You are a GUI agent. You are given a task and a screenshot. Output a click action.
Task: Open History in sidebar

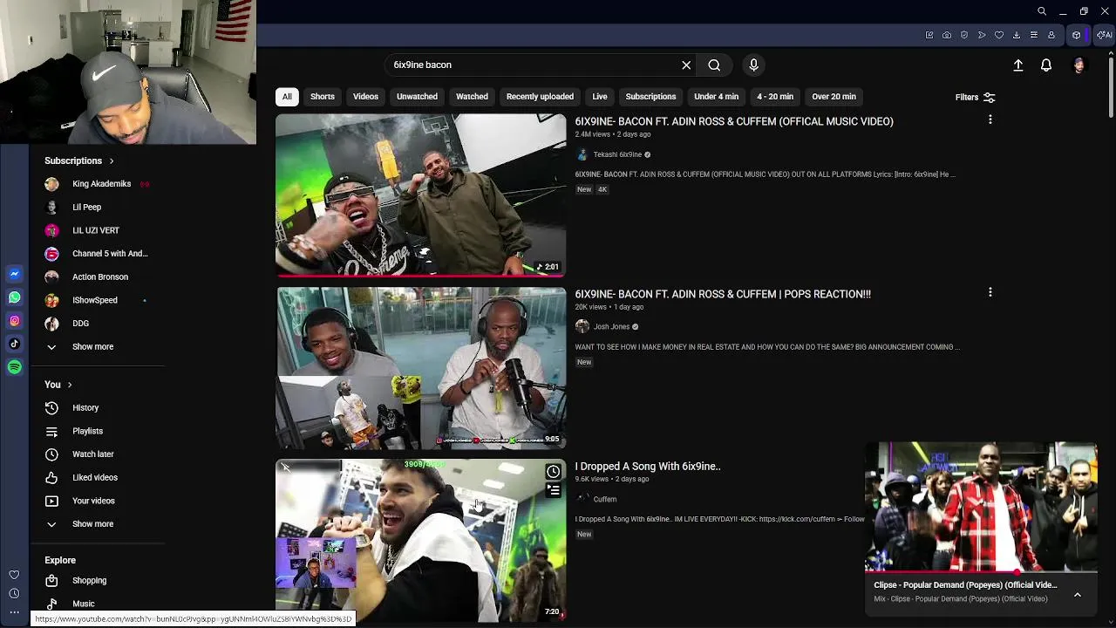(x=85, y=408)
